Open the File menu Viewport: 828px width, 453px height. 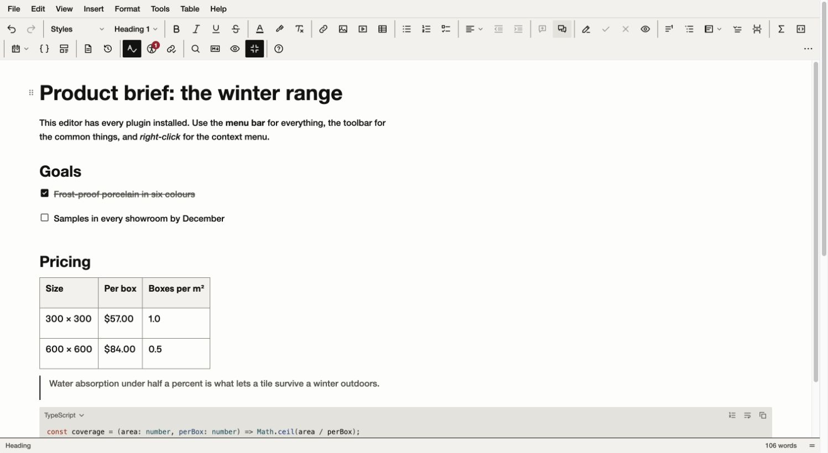14,9
